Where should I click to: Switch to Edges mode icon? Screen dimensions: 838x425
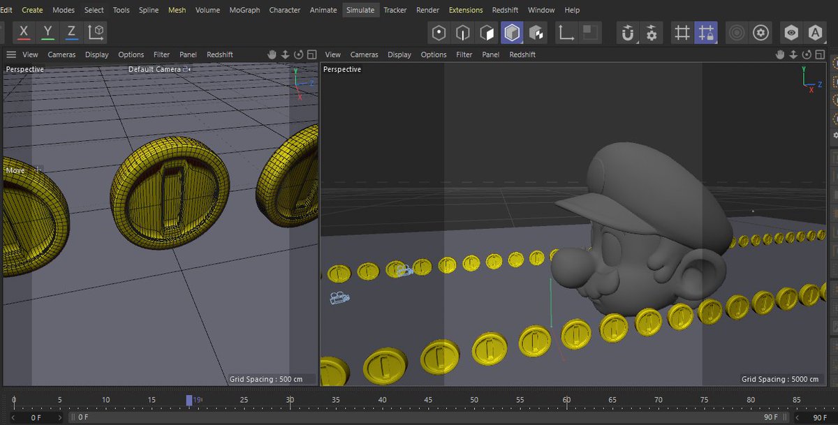pos(463,32)
